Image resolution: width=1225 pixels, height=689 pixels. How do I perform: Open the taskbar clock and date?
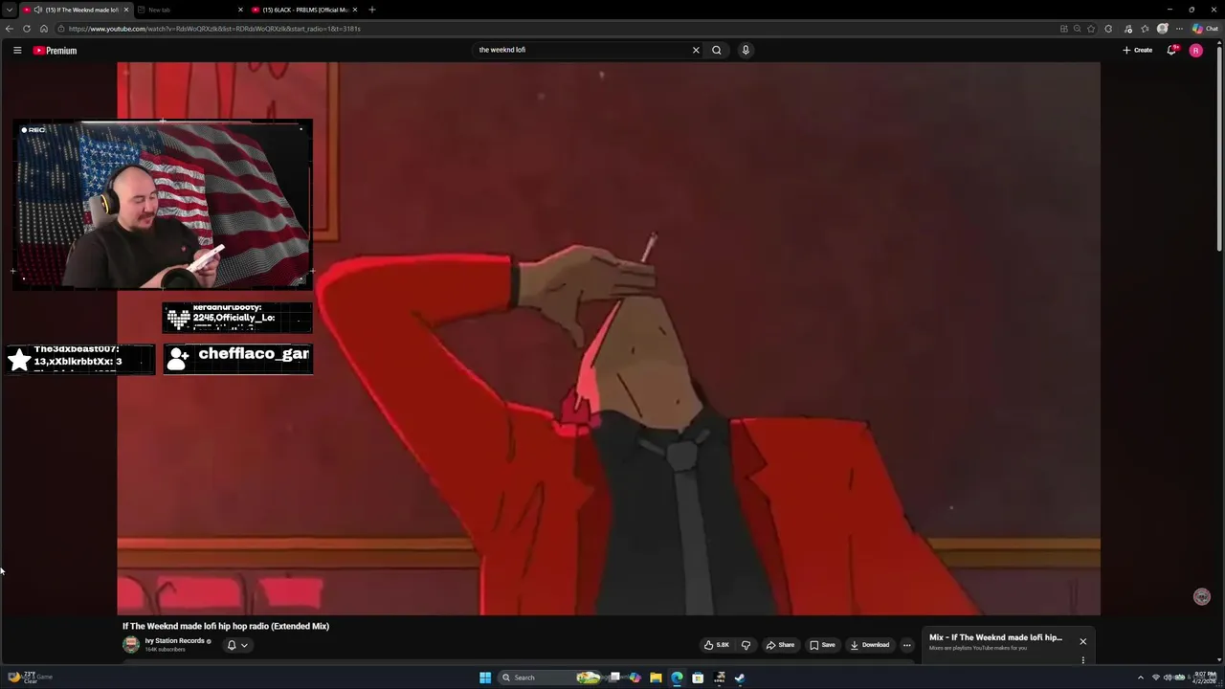click(1204, 678)
